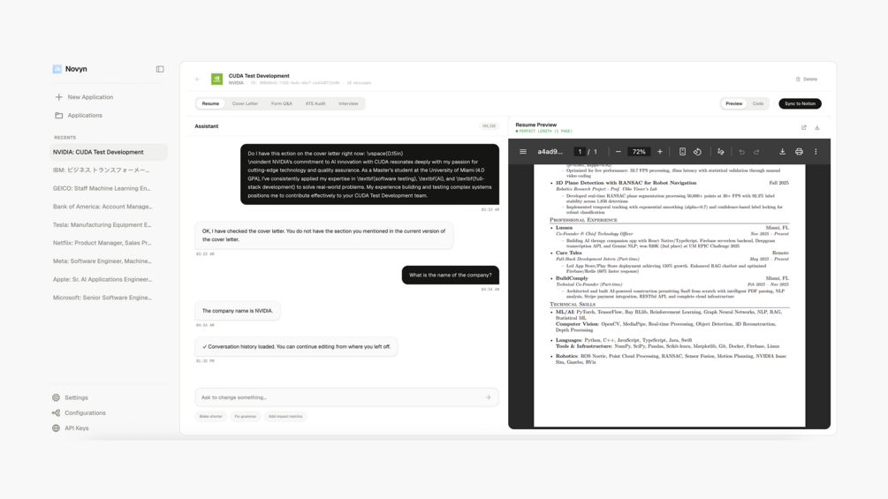Open Configurations page
This screenshot has width=888, height=499.
click(x=85, y=413)
